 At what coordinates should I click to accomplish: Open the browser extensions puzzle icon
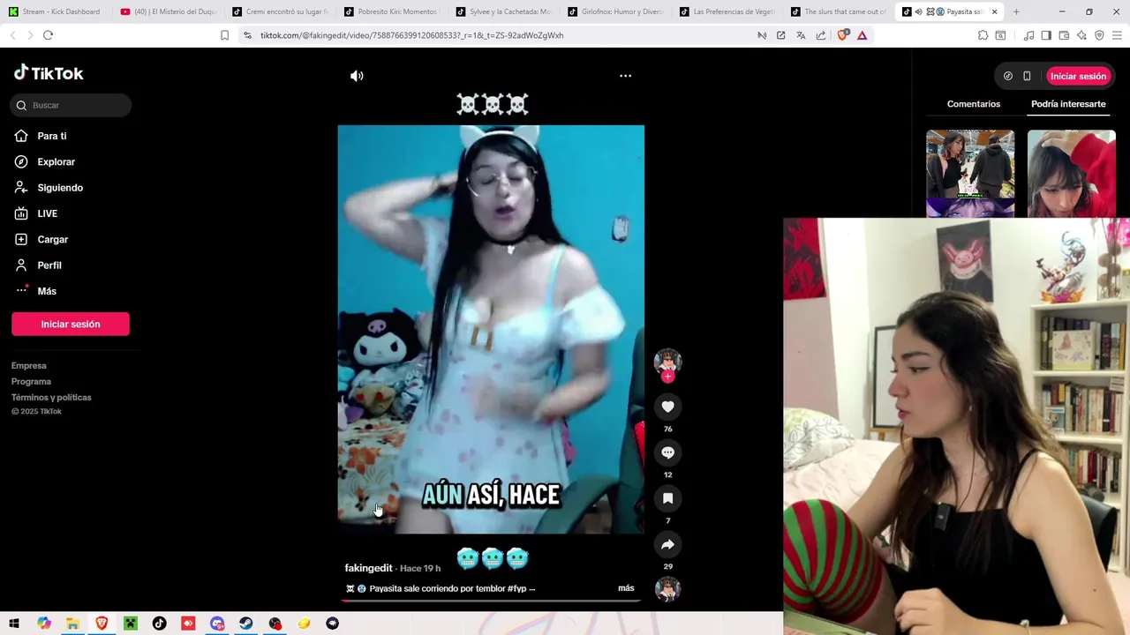[983, 35]
